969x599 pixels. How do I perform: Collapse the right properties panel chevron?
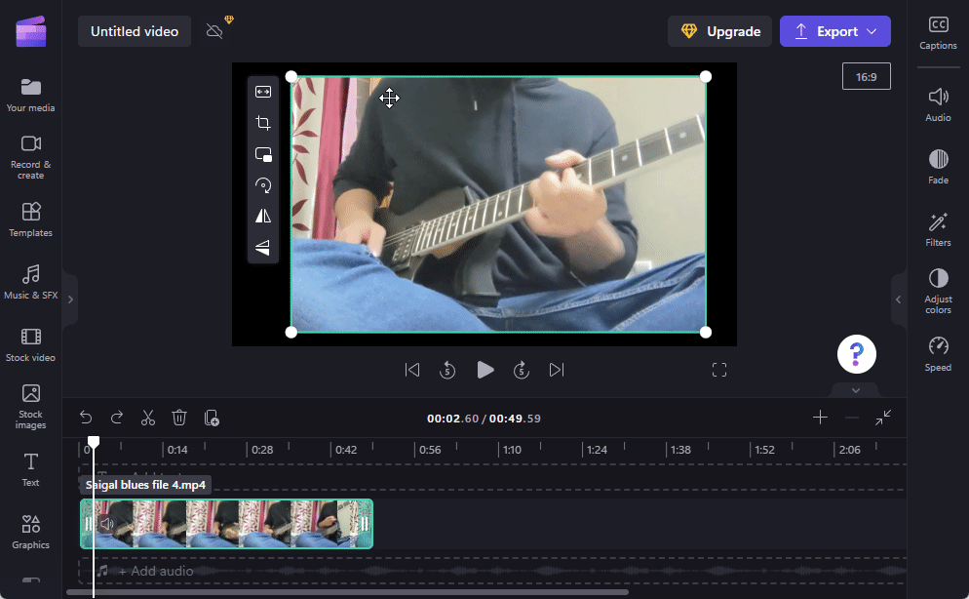pyautogui.click(x=898, y=299)
